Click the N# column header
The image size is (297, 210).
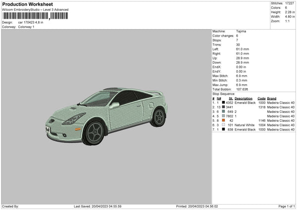pos(219,98)
